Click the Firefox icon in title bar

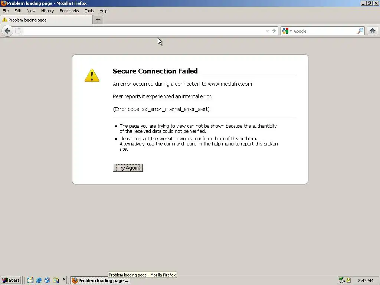click(x=3, y=3)
